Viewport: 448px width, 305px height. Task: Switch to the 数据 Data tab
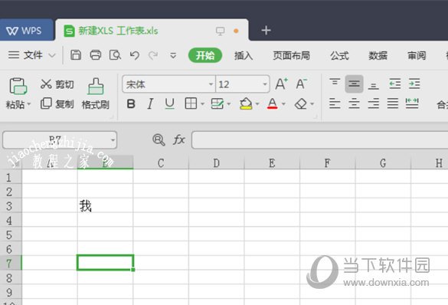[378, 55]
